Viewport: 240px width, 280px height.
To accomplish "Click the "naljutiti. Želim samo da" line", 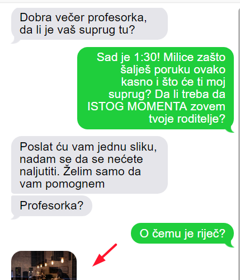I will [80, 171].
